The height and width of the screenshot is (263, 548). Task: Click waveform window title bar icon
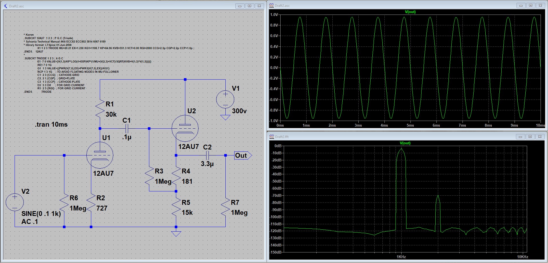coord(271,5)
